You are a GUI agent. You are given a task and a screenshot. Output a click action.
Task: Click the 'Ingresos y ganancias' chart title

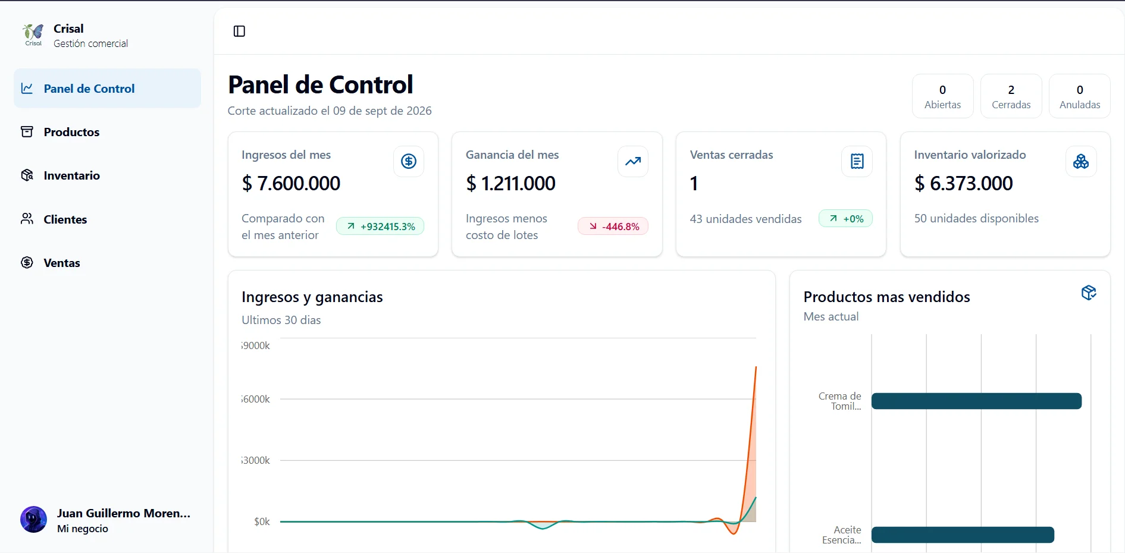[312, 297]
